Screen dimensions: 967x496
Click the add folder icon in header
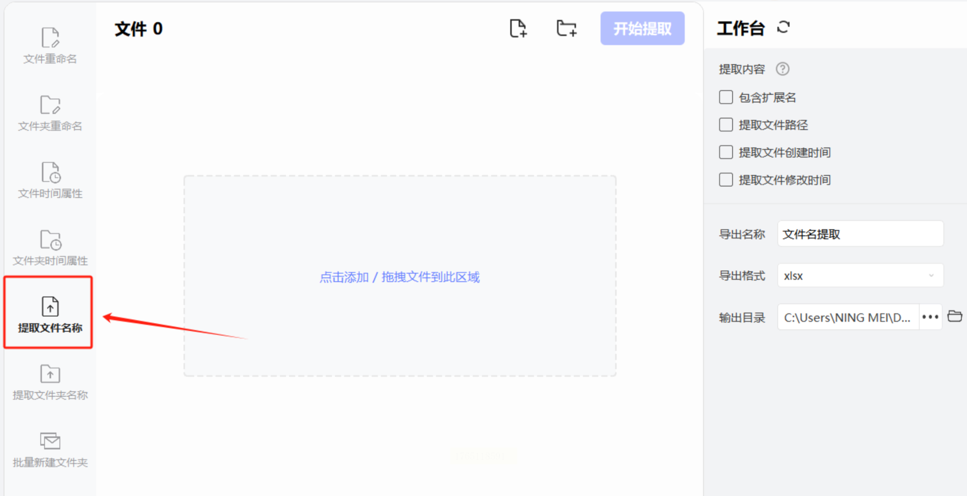[x=566, y=28]
